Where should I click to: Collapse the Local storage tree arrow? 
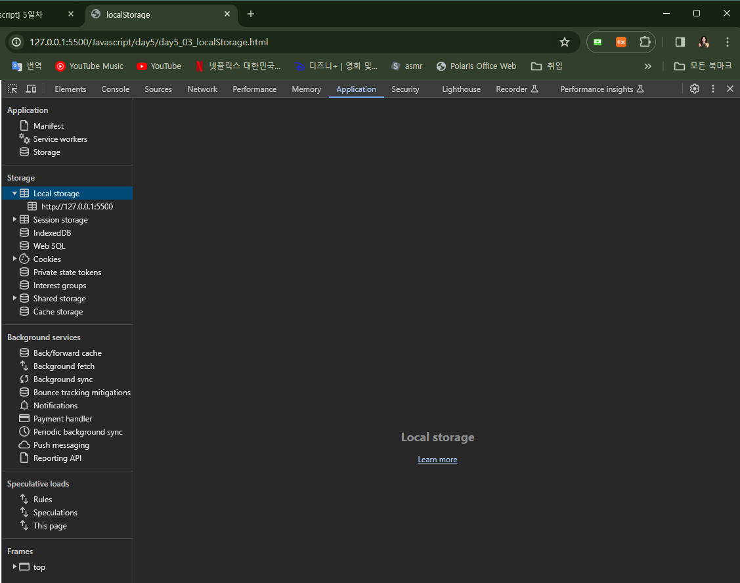[14, 193]
